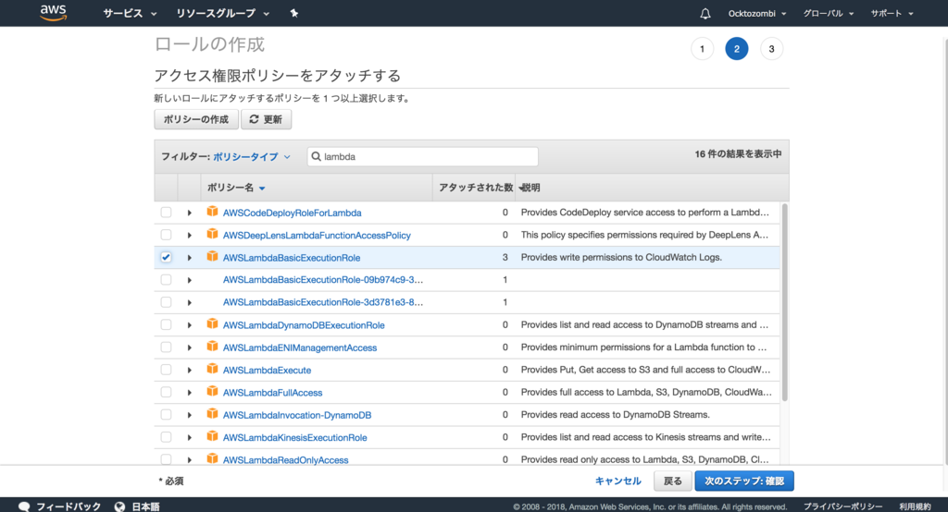The width and height of the screenshot is (948, 512).
Task: Click the search magnifier icon in the filter box
Action: tap(316, 156)
